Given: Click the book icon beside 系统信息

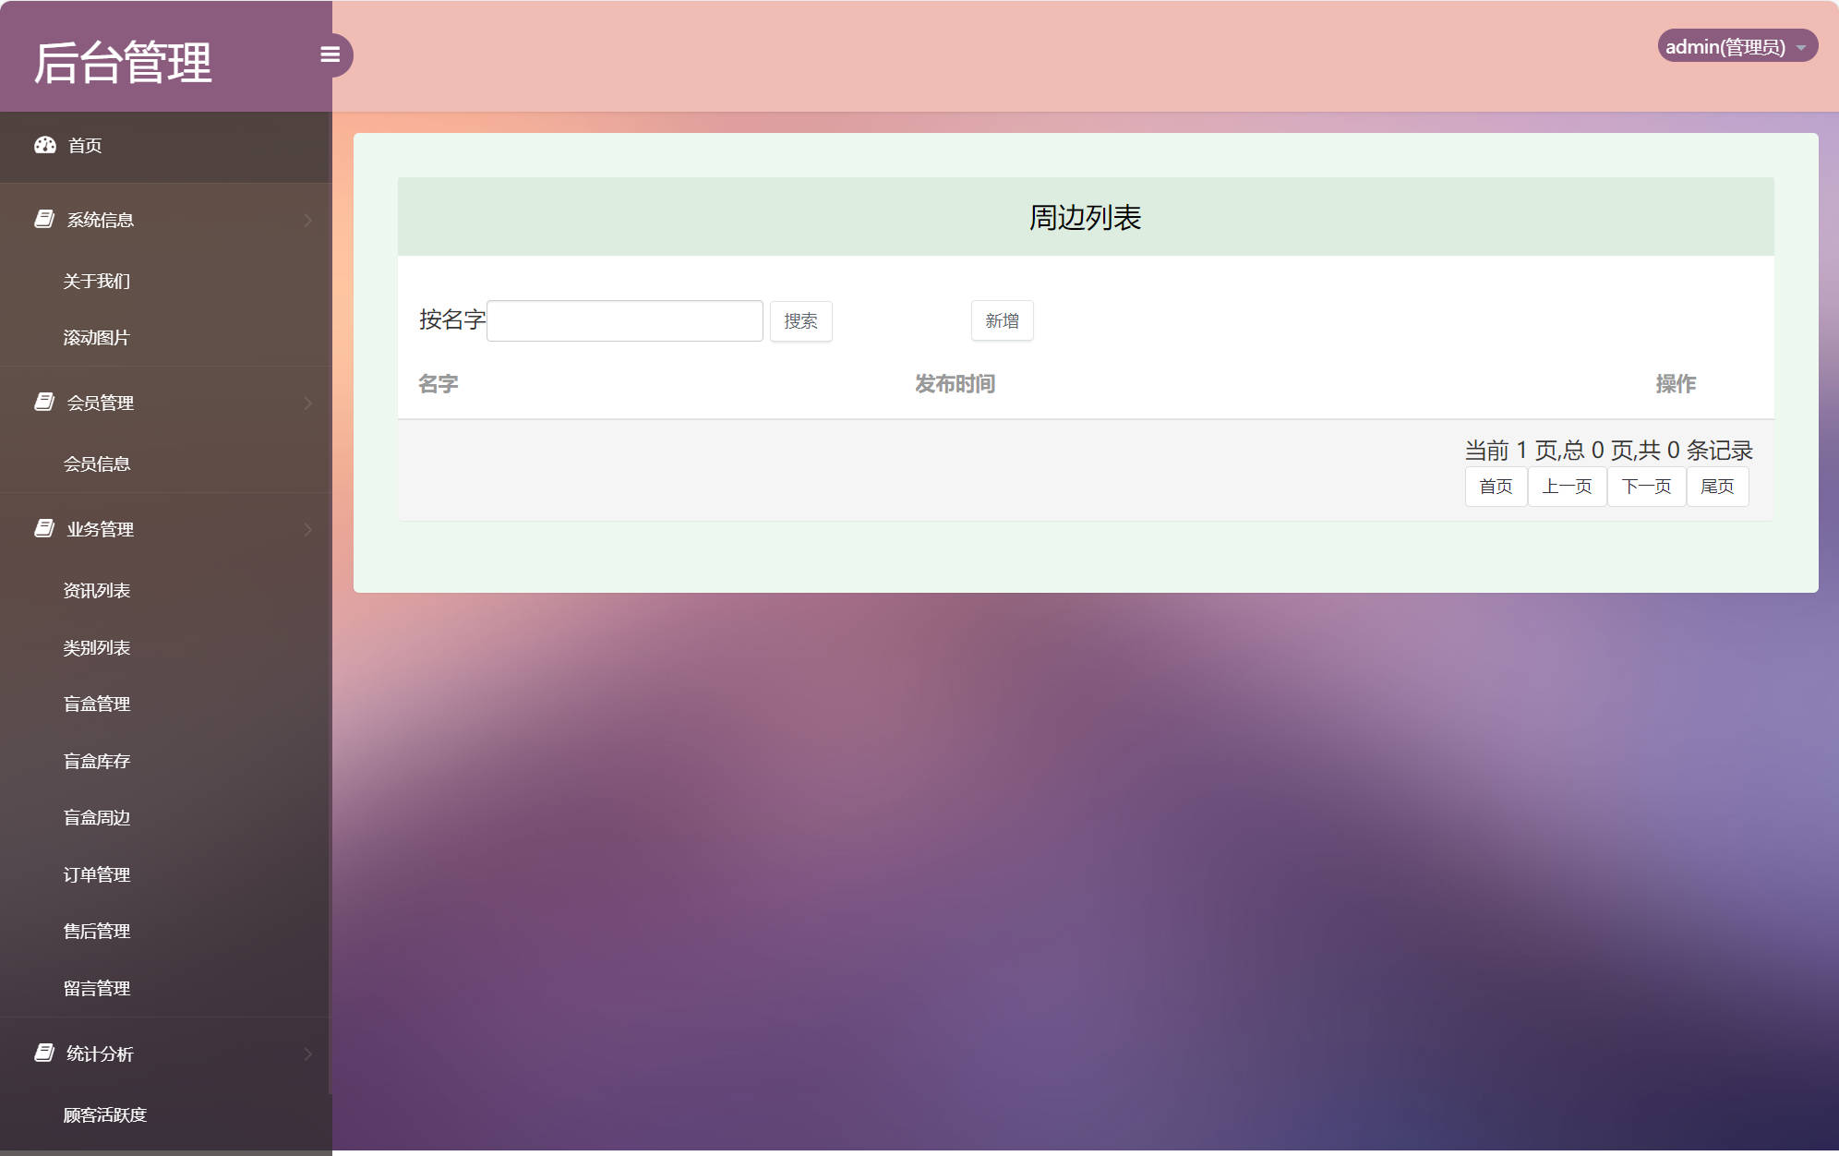Looking at the screenshot, I should tap(43, 218).
